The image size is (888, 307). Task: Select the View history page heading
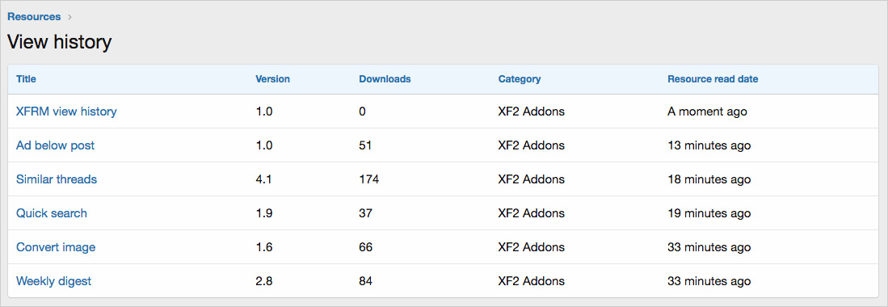(60, 43)
